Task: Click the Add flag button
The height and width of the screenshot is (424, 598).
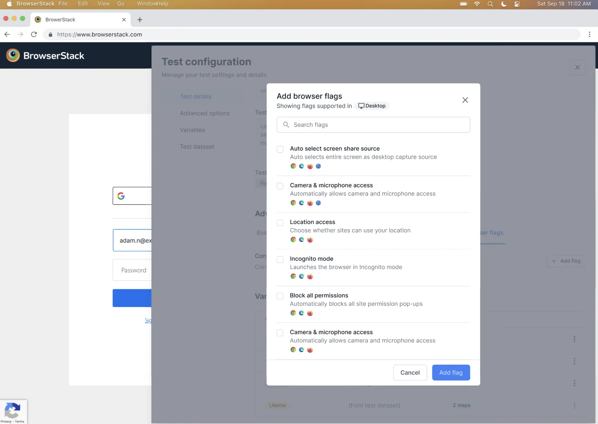Action: (451, 372)
